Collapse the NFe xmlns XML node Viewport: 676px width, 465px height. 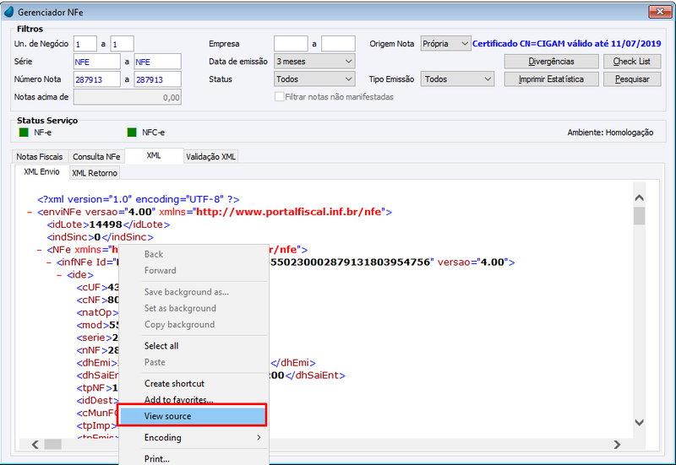[x=39, y=250]
